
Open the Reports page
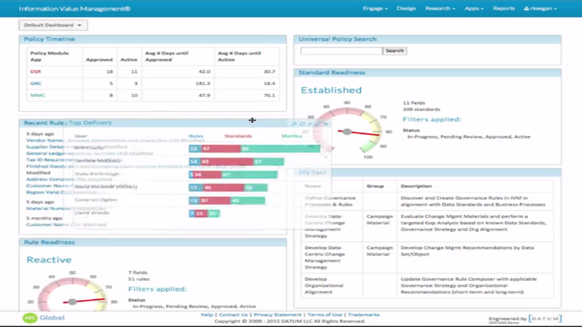(x=504, y=8)
